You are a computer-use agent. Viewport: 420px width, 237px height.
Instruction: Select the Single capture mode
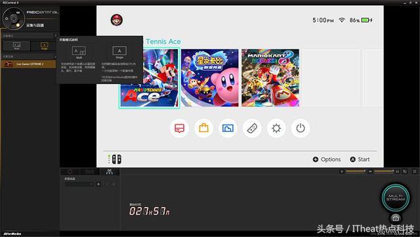(x=44, y=46)
